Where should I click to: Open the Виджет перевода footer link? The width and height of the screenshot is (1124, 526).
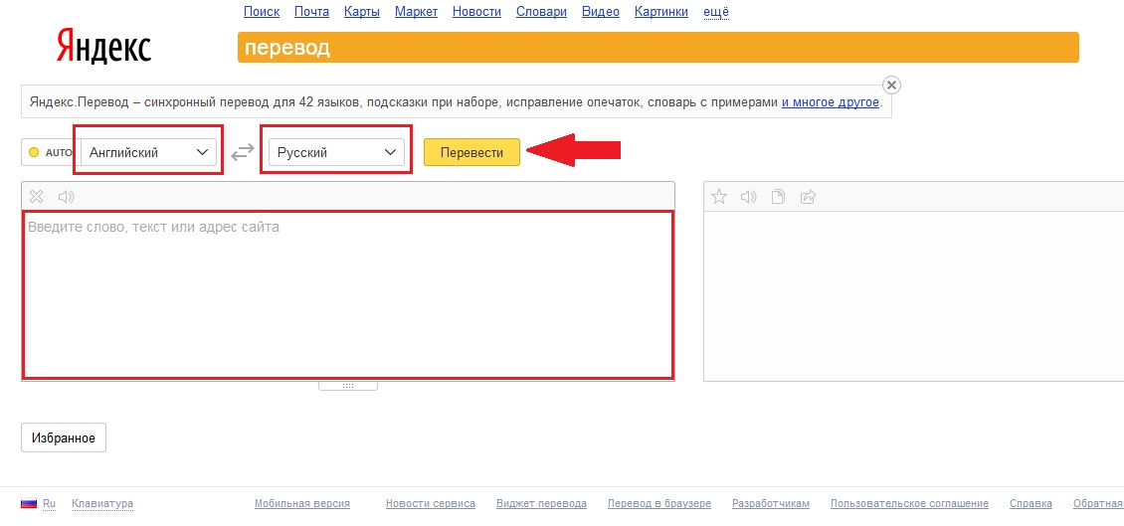click(541, 504)
